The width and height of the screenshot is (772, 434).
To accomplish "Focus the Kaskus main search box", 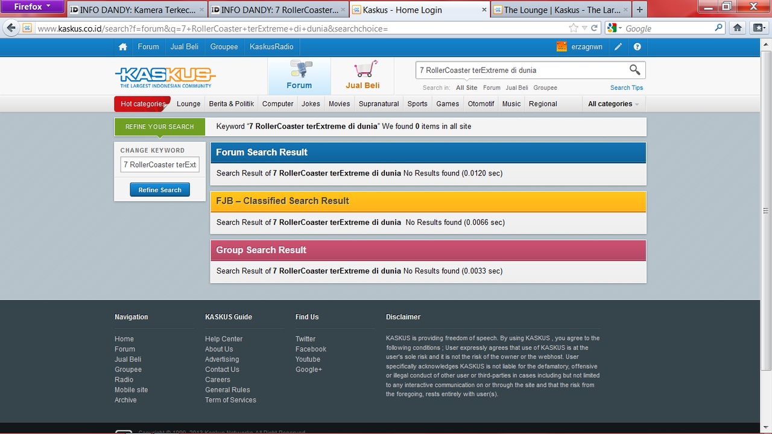I will pos(522,70).
